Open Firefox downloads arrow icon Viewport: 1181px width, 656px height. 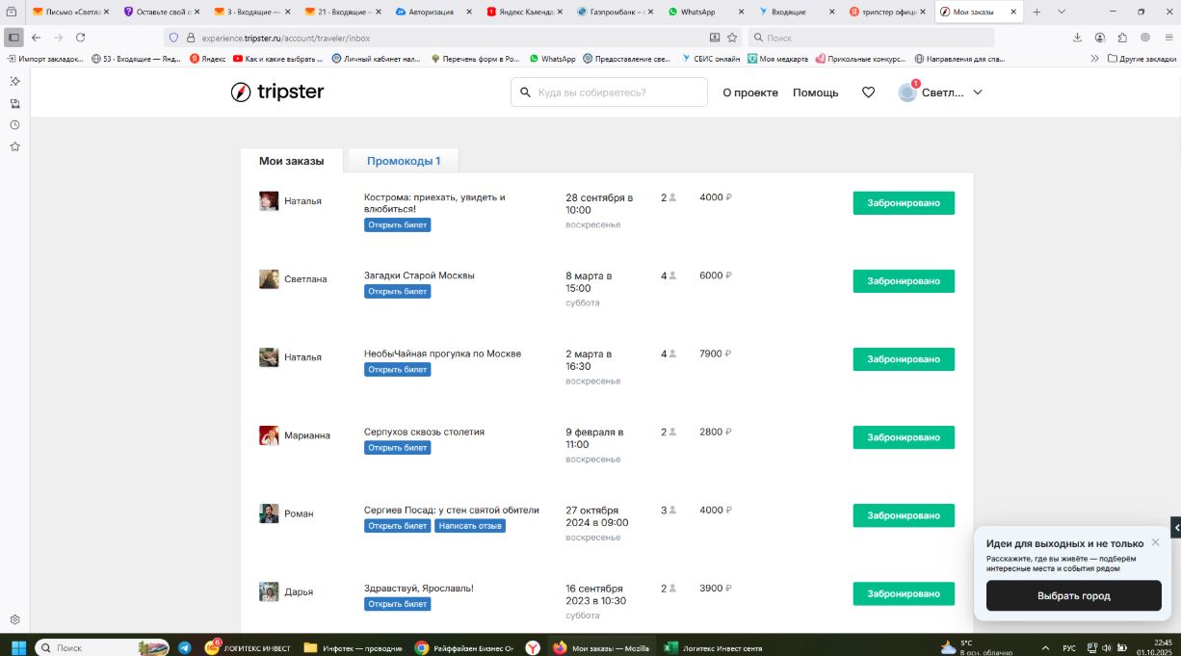click(x=1077, y=38)
